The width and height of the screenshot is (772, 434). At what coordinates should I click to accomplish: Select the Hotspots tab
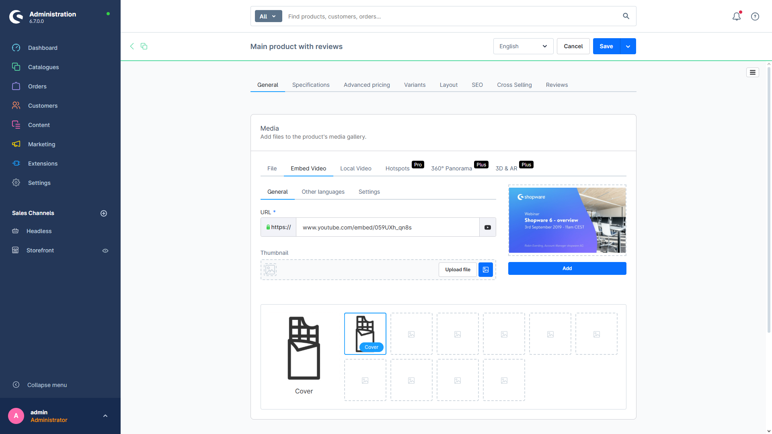pyautogui.click(x=397, y=168)
